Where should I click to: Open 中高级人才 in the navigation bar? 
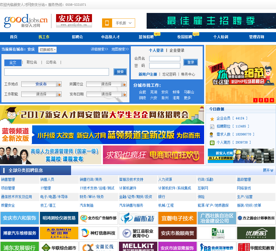(110, 37)
